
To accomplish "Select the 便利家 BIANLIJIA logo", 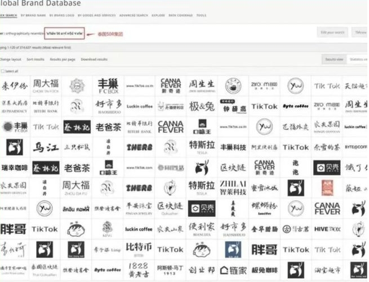I will pyautogui.click(x=202, y=229).
